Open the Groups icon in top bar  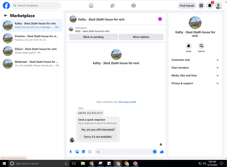coord(133,5)
